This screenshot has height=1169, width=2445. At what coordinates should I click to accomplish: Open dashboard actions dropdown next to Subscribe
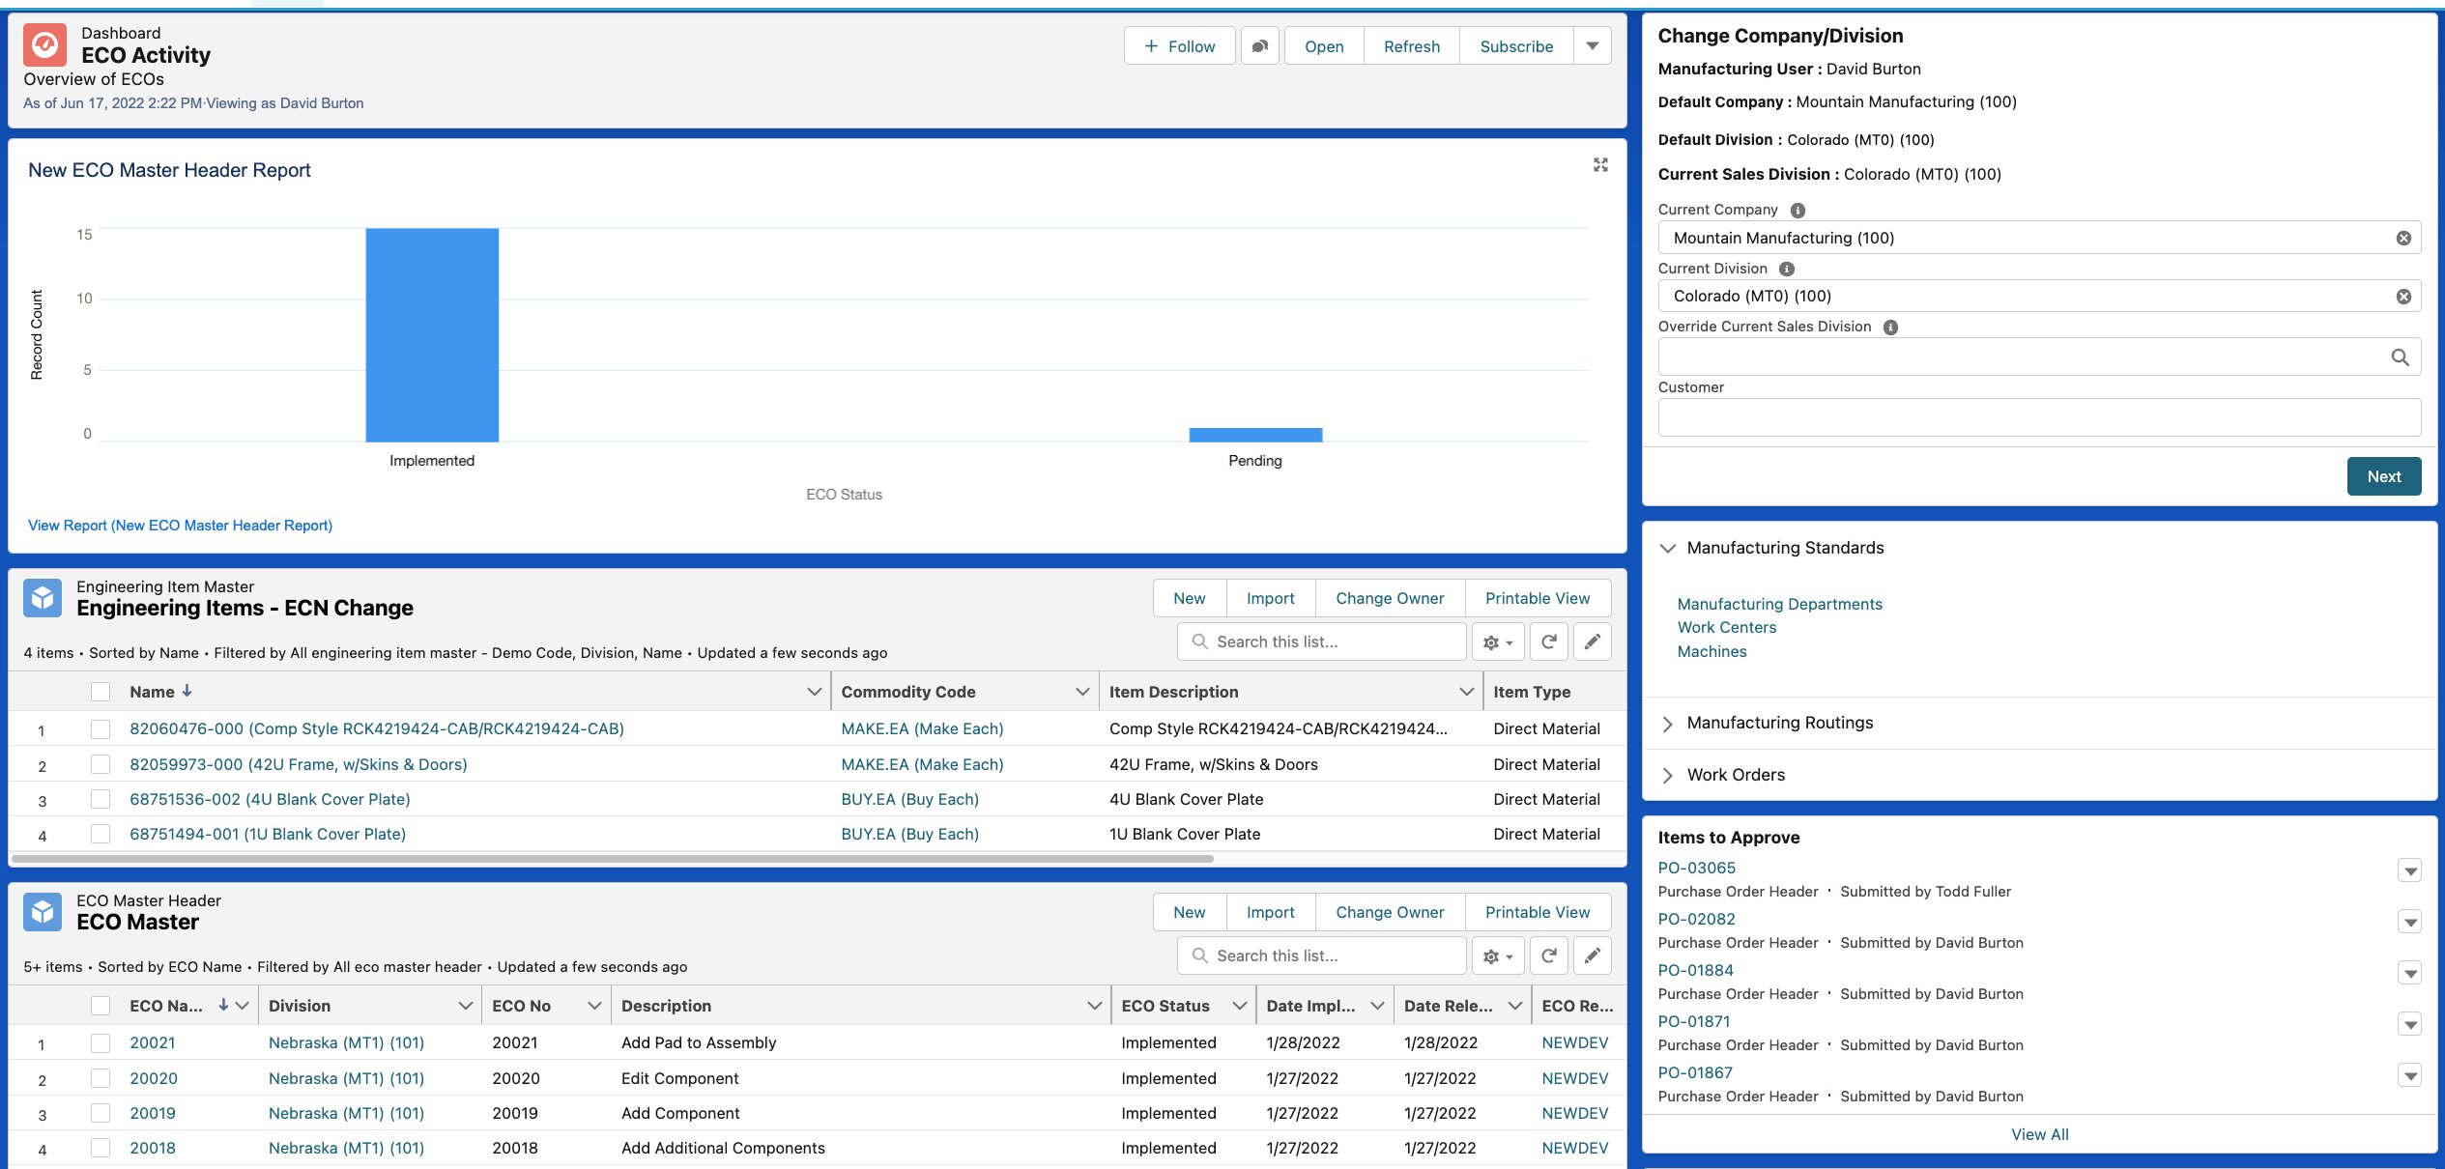point(1592,46)
